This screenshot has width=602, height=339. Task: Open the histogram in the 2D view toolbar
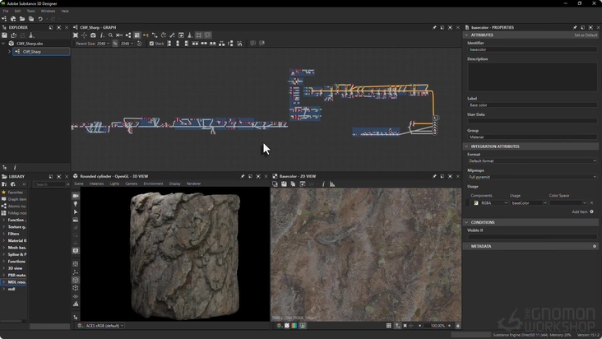[x=332, y=183]
